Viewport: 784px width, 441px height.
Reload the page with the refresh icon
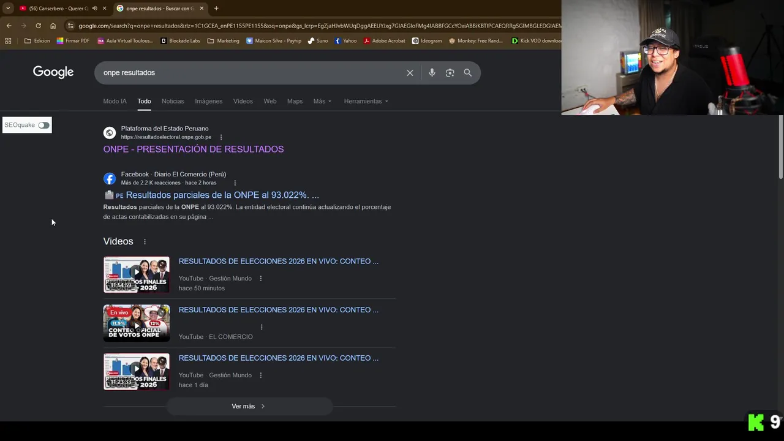[x=38, y=26]
